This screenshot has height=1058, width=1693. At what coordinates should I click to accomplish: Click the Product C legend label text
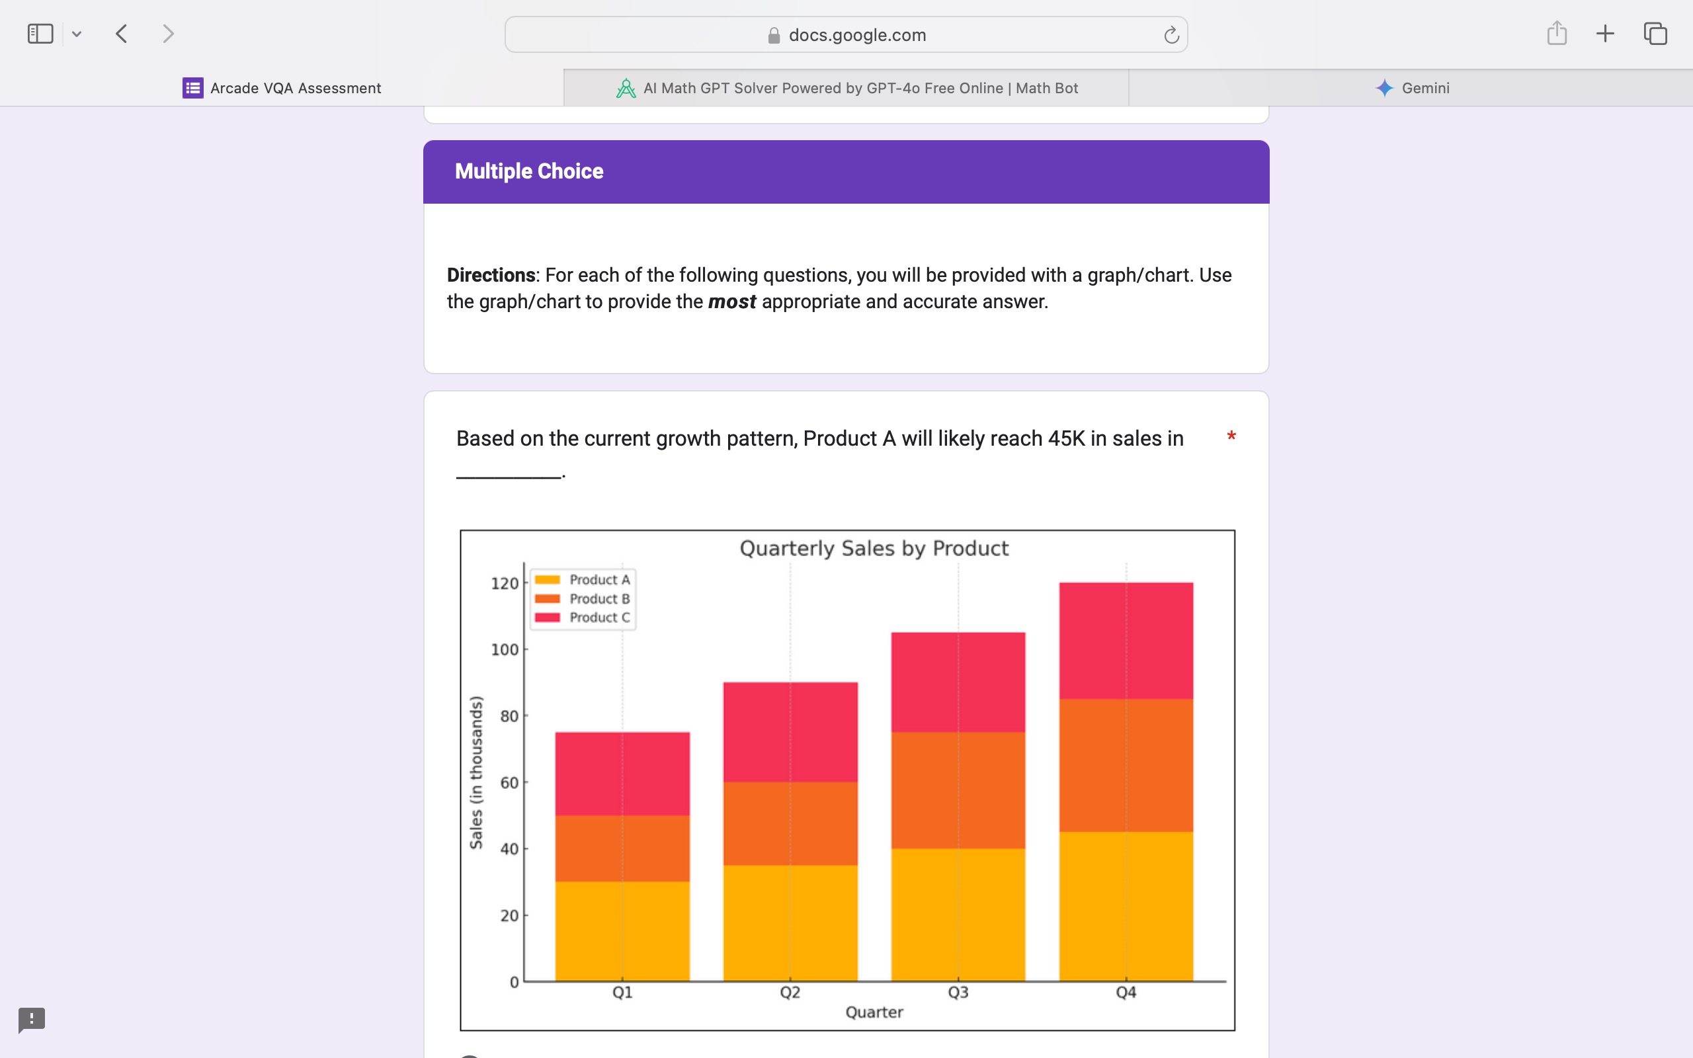pyautogui.click(x=600, y=617)
